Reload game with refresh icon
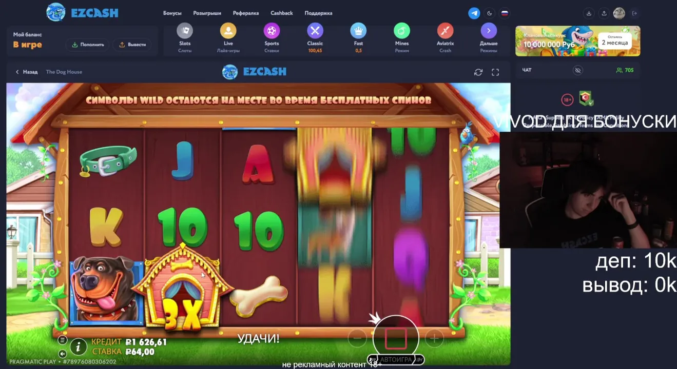 [x=478, y=72]
